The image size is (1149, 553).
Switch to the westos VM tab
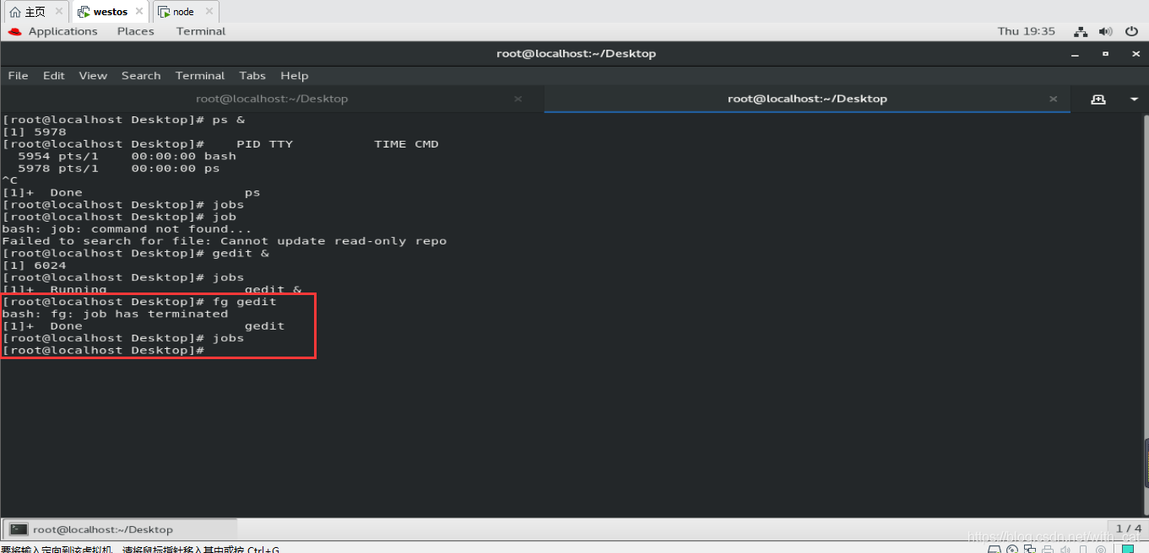coord(111,12)
